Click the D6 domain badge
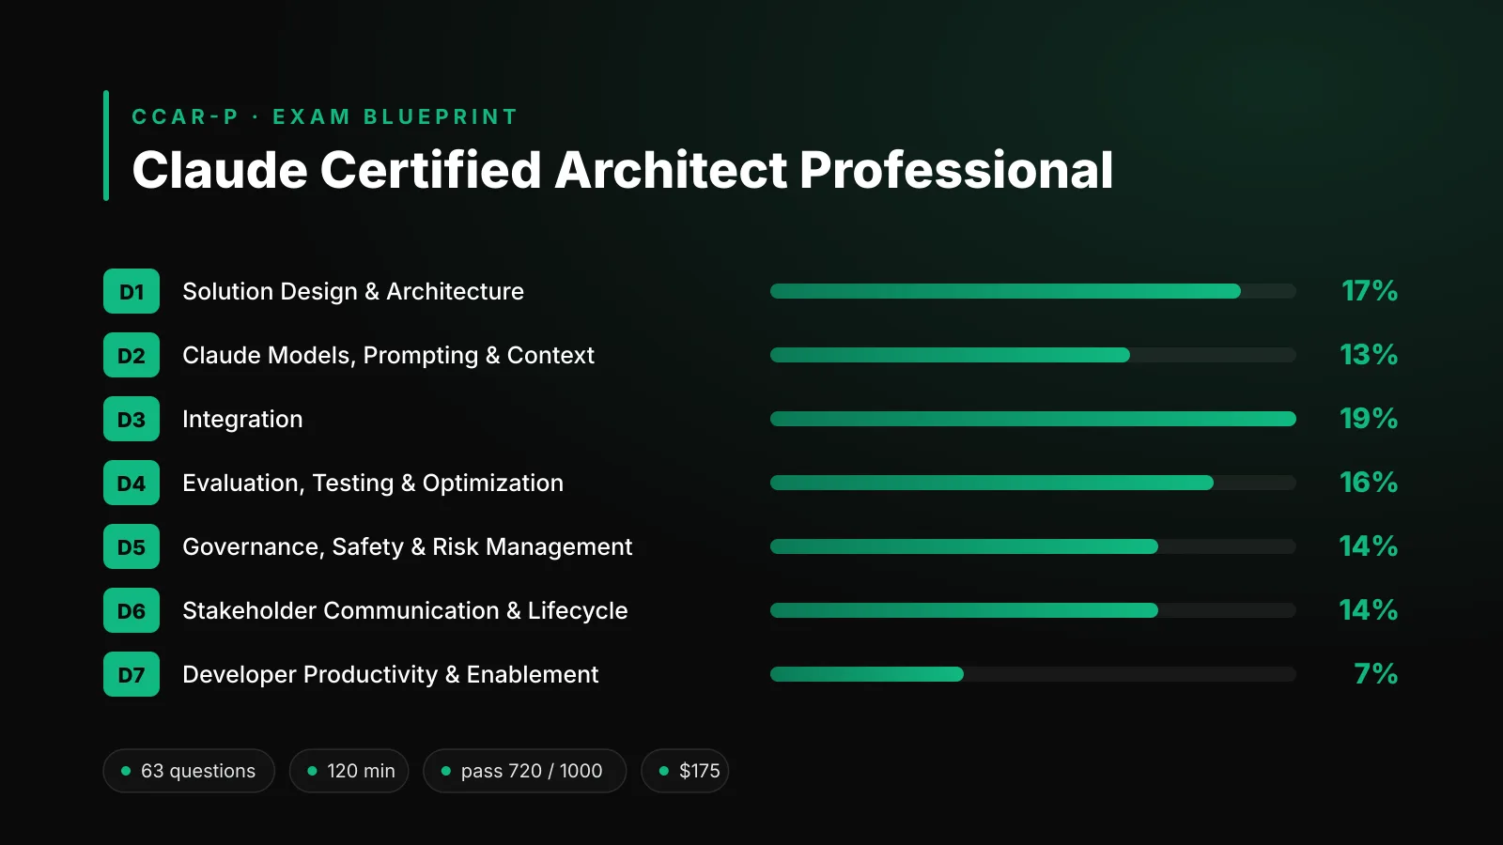 pos(132,610)
